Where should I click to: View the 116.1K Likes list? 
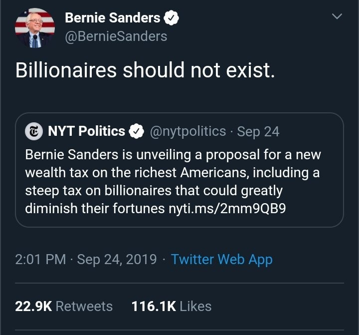tap(171, 306)
